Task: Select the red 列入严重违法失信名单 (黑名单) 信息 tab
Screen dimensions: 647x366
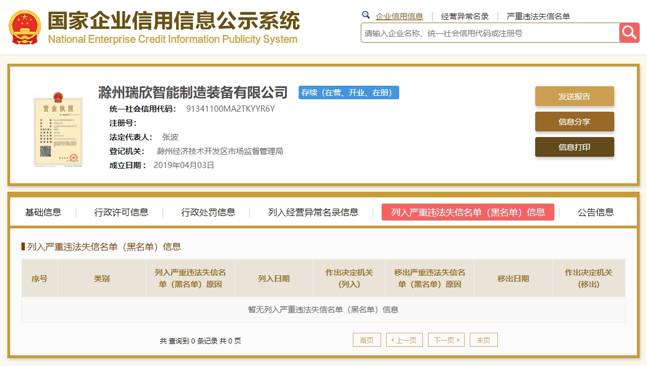Action: click(468, 212)
